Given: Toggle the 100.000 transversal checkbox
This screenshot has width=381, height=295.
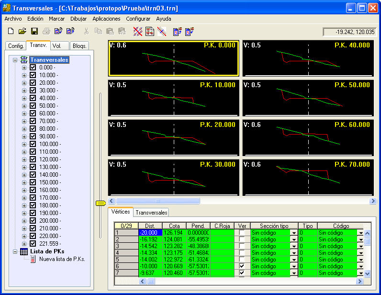Looking at the screenshot, I should pos(33,144).
